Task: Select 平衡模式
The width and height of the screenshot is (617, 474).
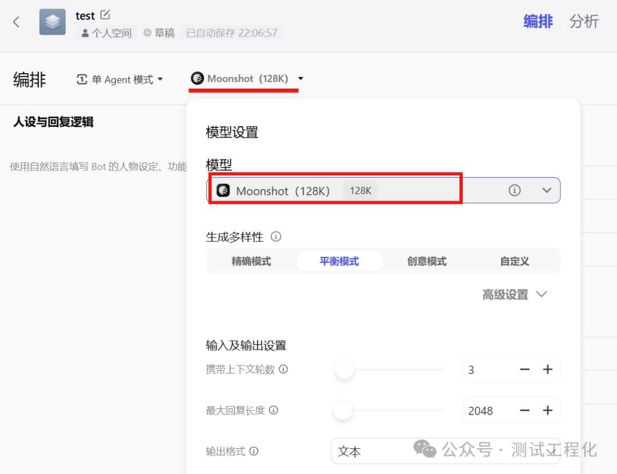Action: click(x=339, y=261)
